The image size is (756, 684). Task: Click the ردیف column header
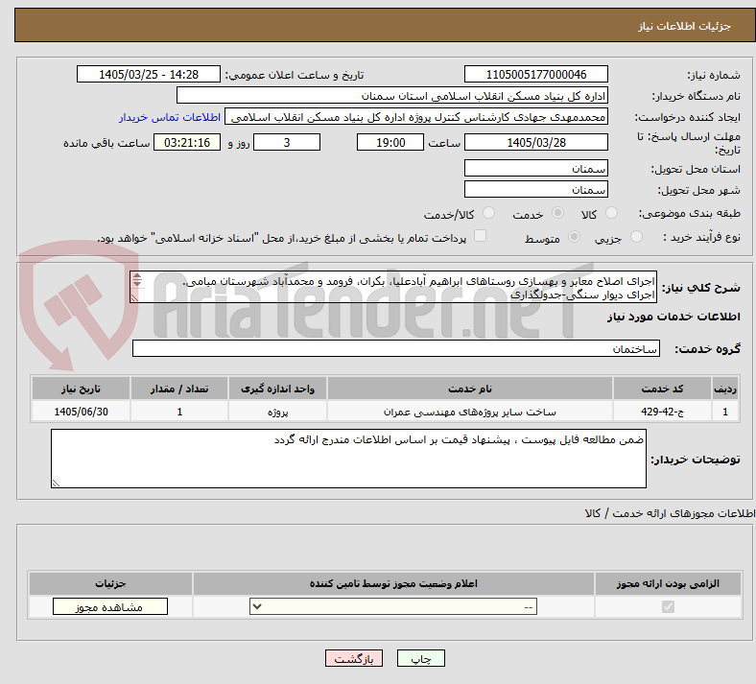click(x=725, y=389)
